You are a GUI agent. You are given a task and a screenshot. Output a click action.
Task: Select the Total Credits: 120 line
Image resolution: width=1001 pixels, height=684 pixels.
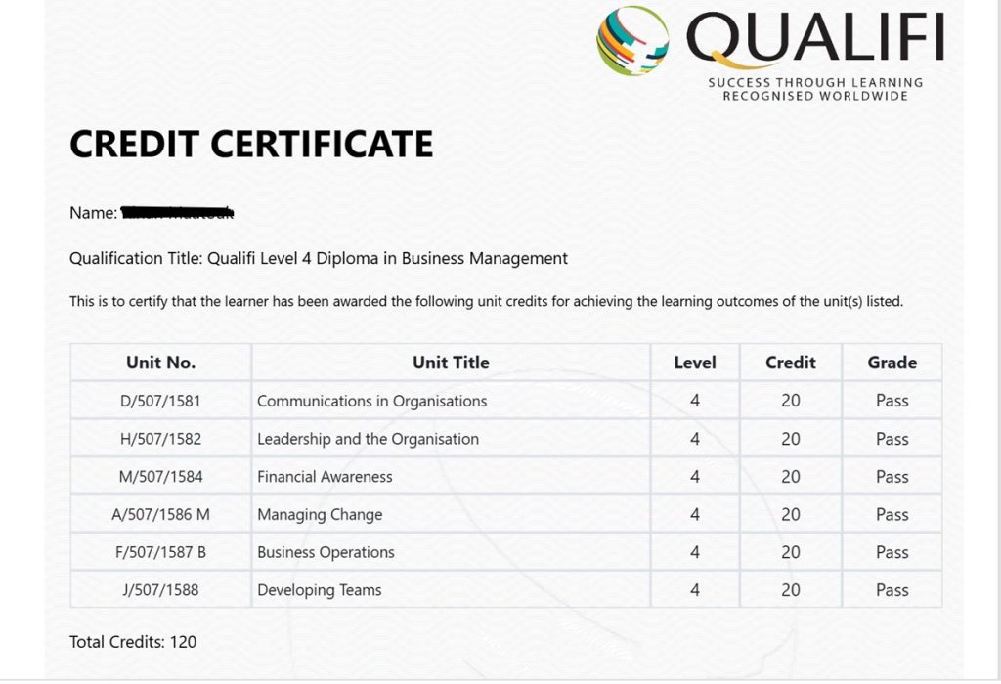pyautogui.click(x=133, y=642)
